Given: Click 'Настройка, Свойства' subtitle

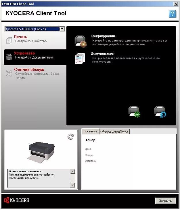Looking at the screenshot, I should pyautogui.click(x=31, y=41).
